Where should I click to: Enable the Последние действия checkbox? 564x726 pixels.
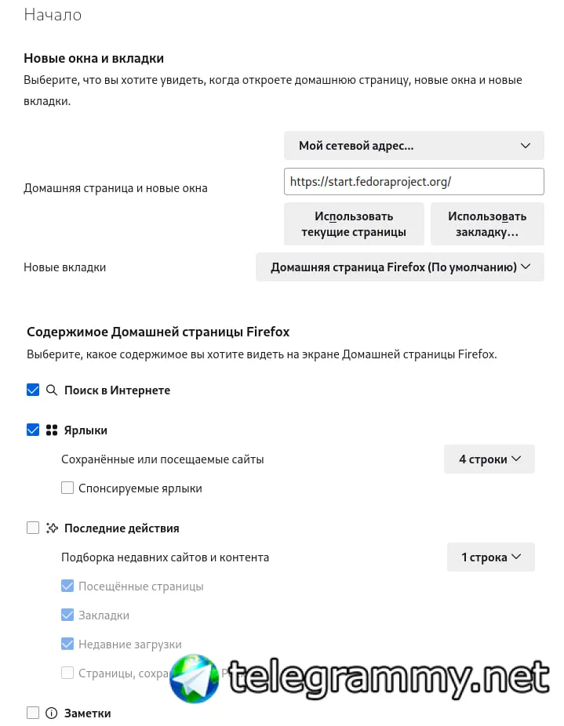click(x=33, y=528)
